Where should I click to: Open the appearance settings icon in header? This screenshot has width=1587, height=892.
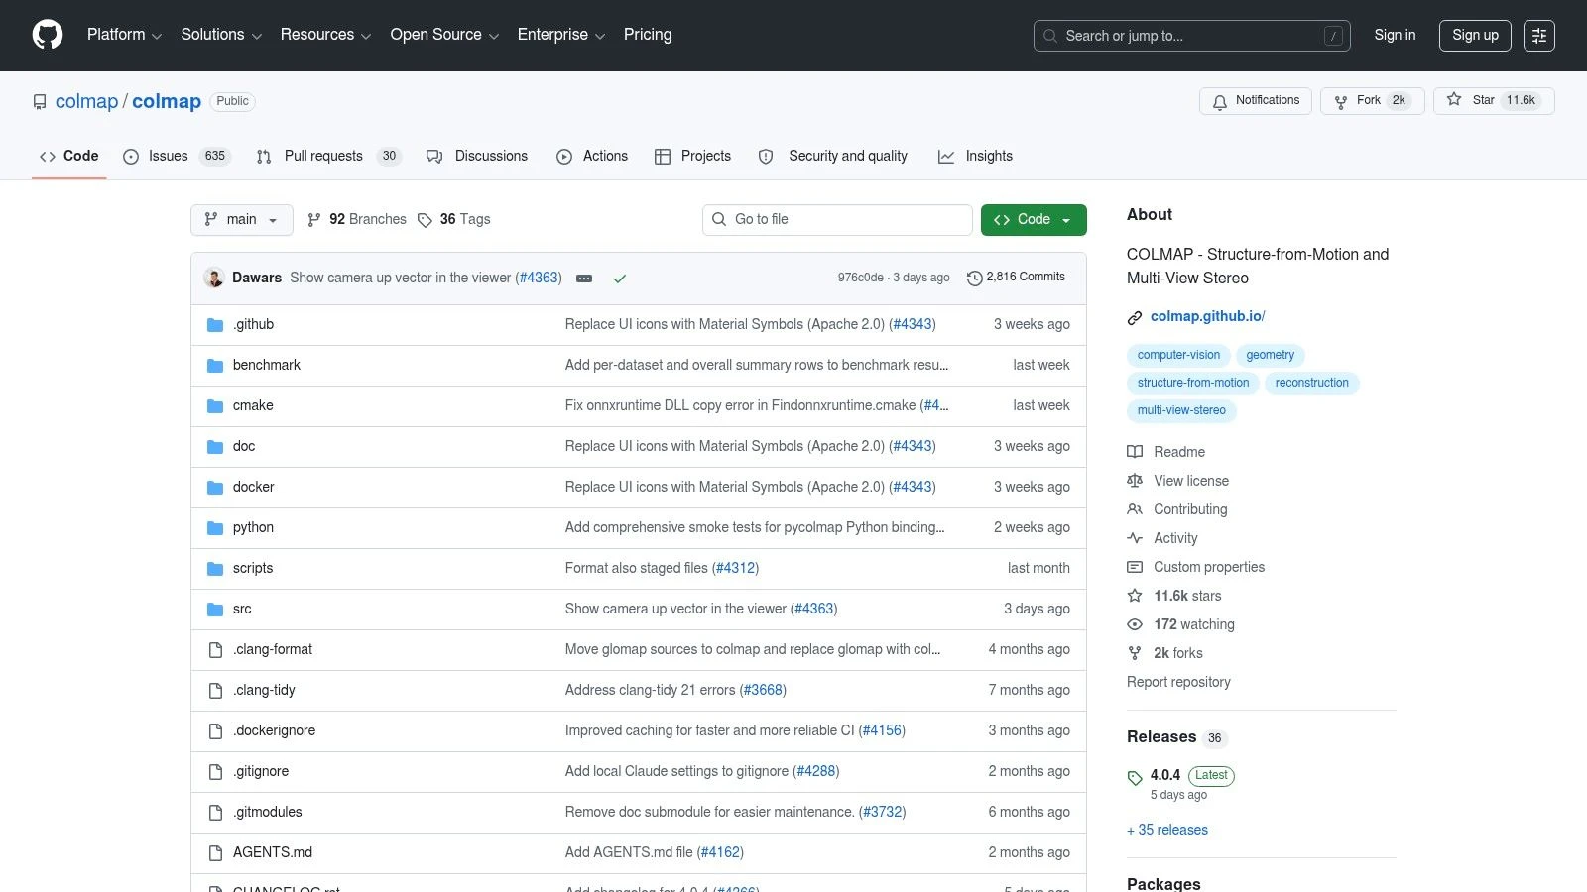click(x=1539, y=36)
